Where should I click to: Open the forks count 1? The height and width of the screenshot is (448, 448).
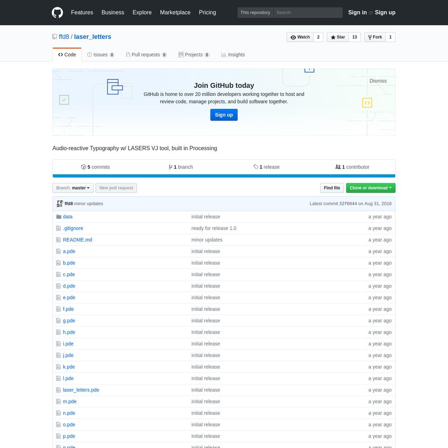(390, 37)
